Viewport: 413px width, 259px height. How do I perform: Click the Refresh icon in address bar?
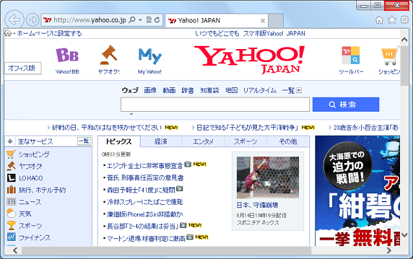[x=157, y=20]
